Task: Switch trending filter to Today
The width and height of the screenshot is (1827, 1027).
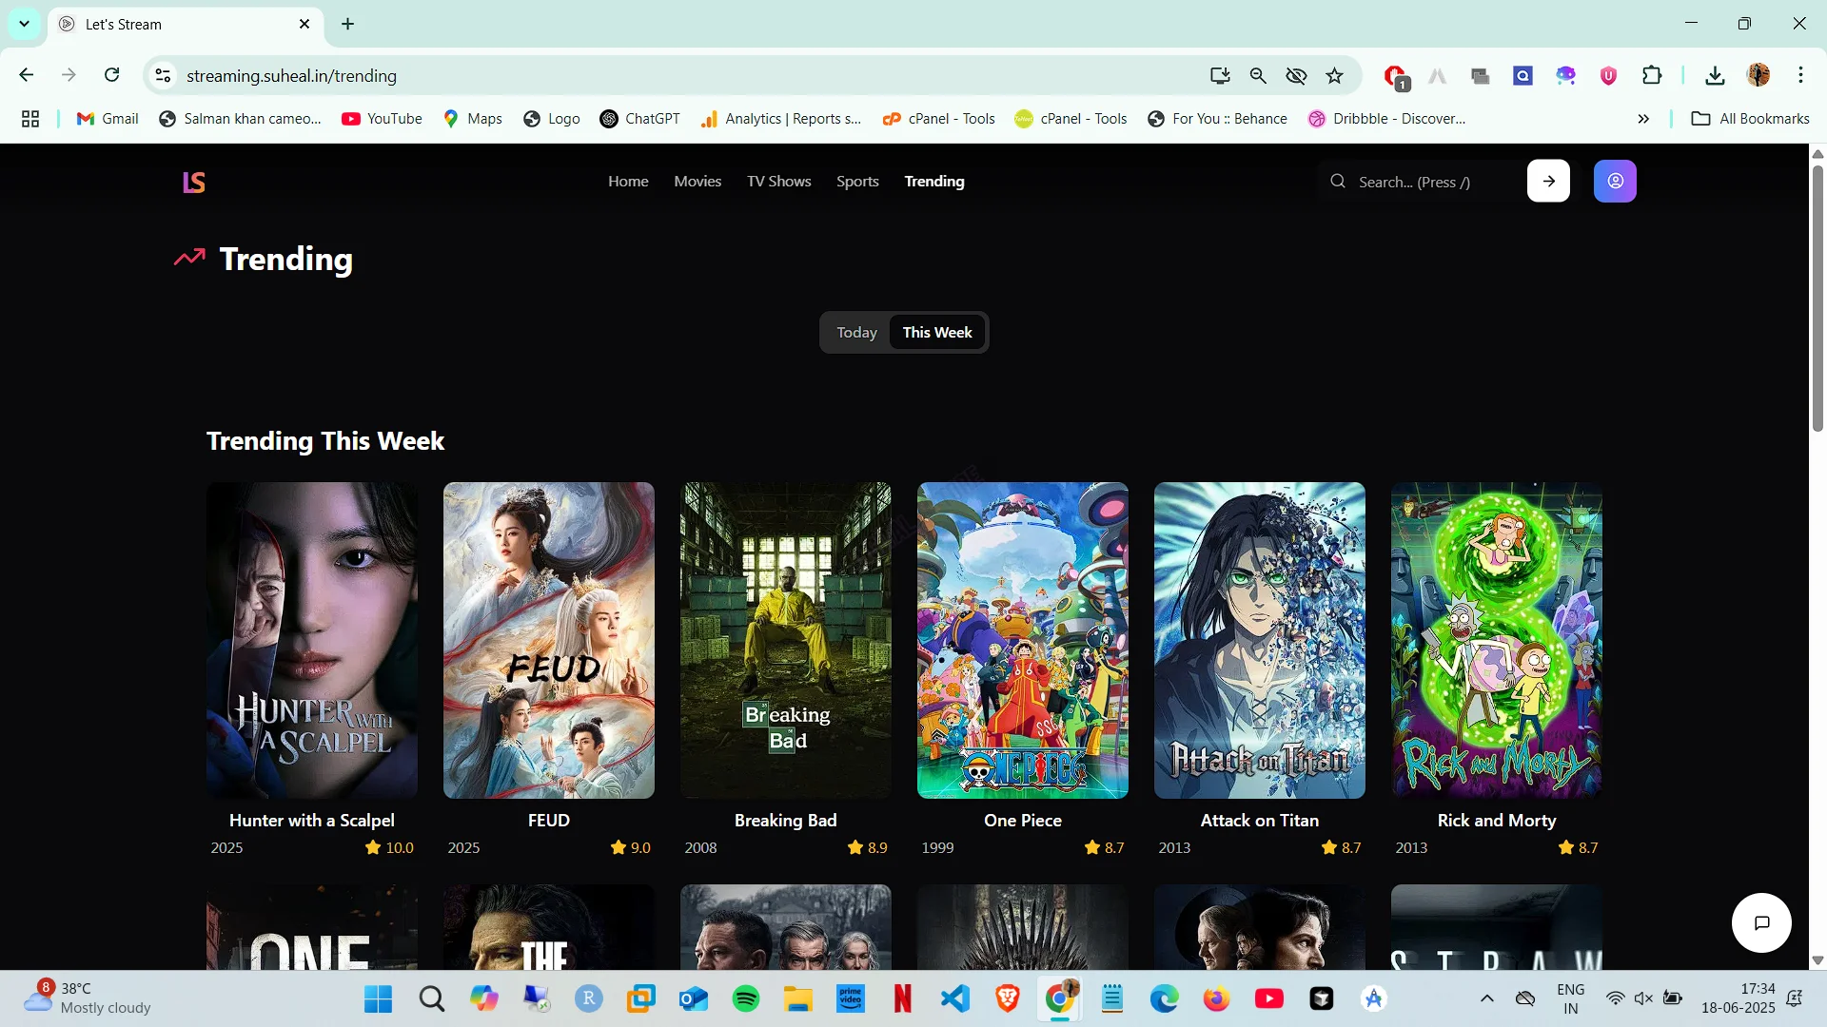Action: point(856,332)
